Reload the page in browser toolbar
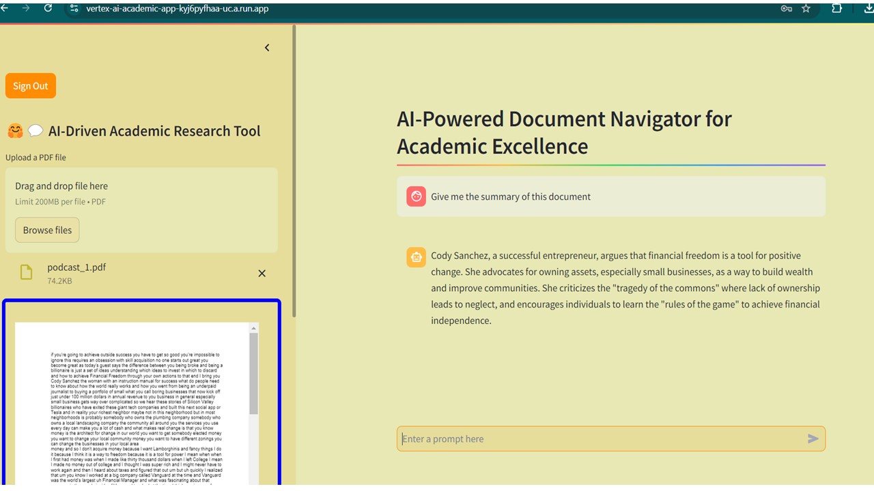874x491 pixels. tap(48, 8)
